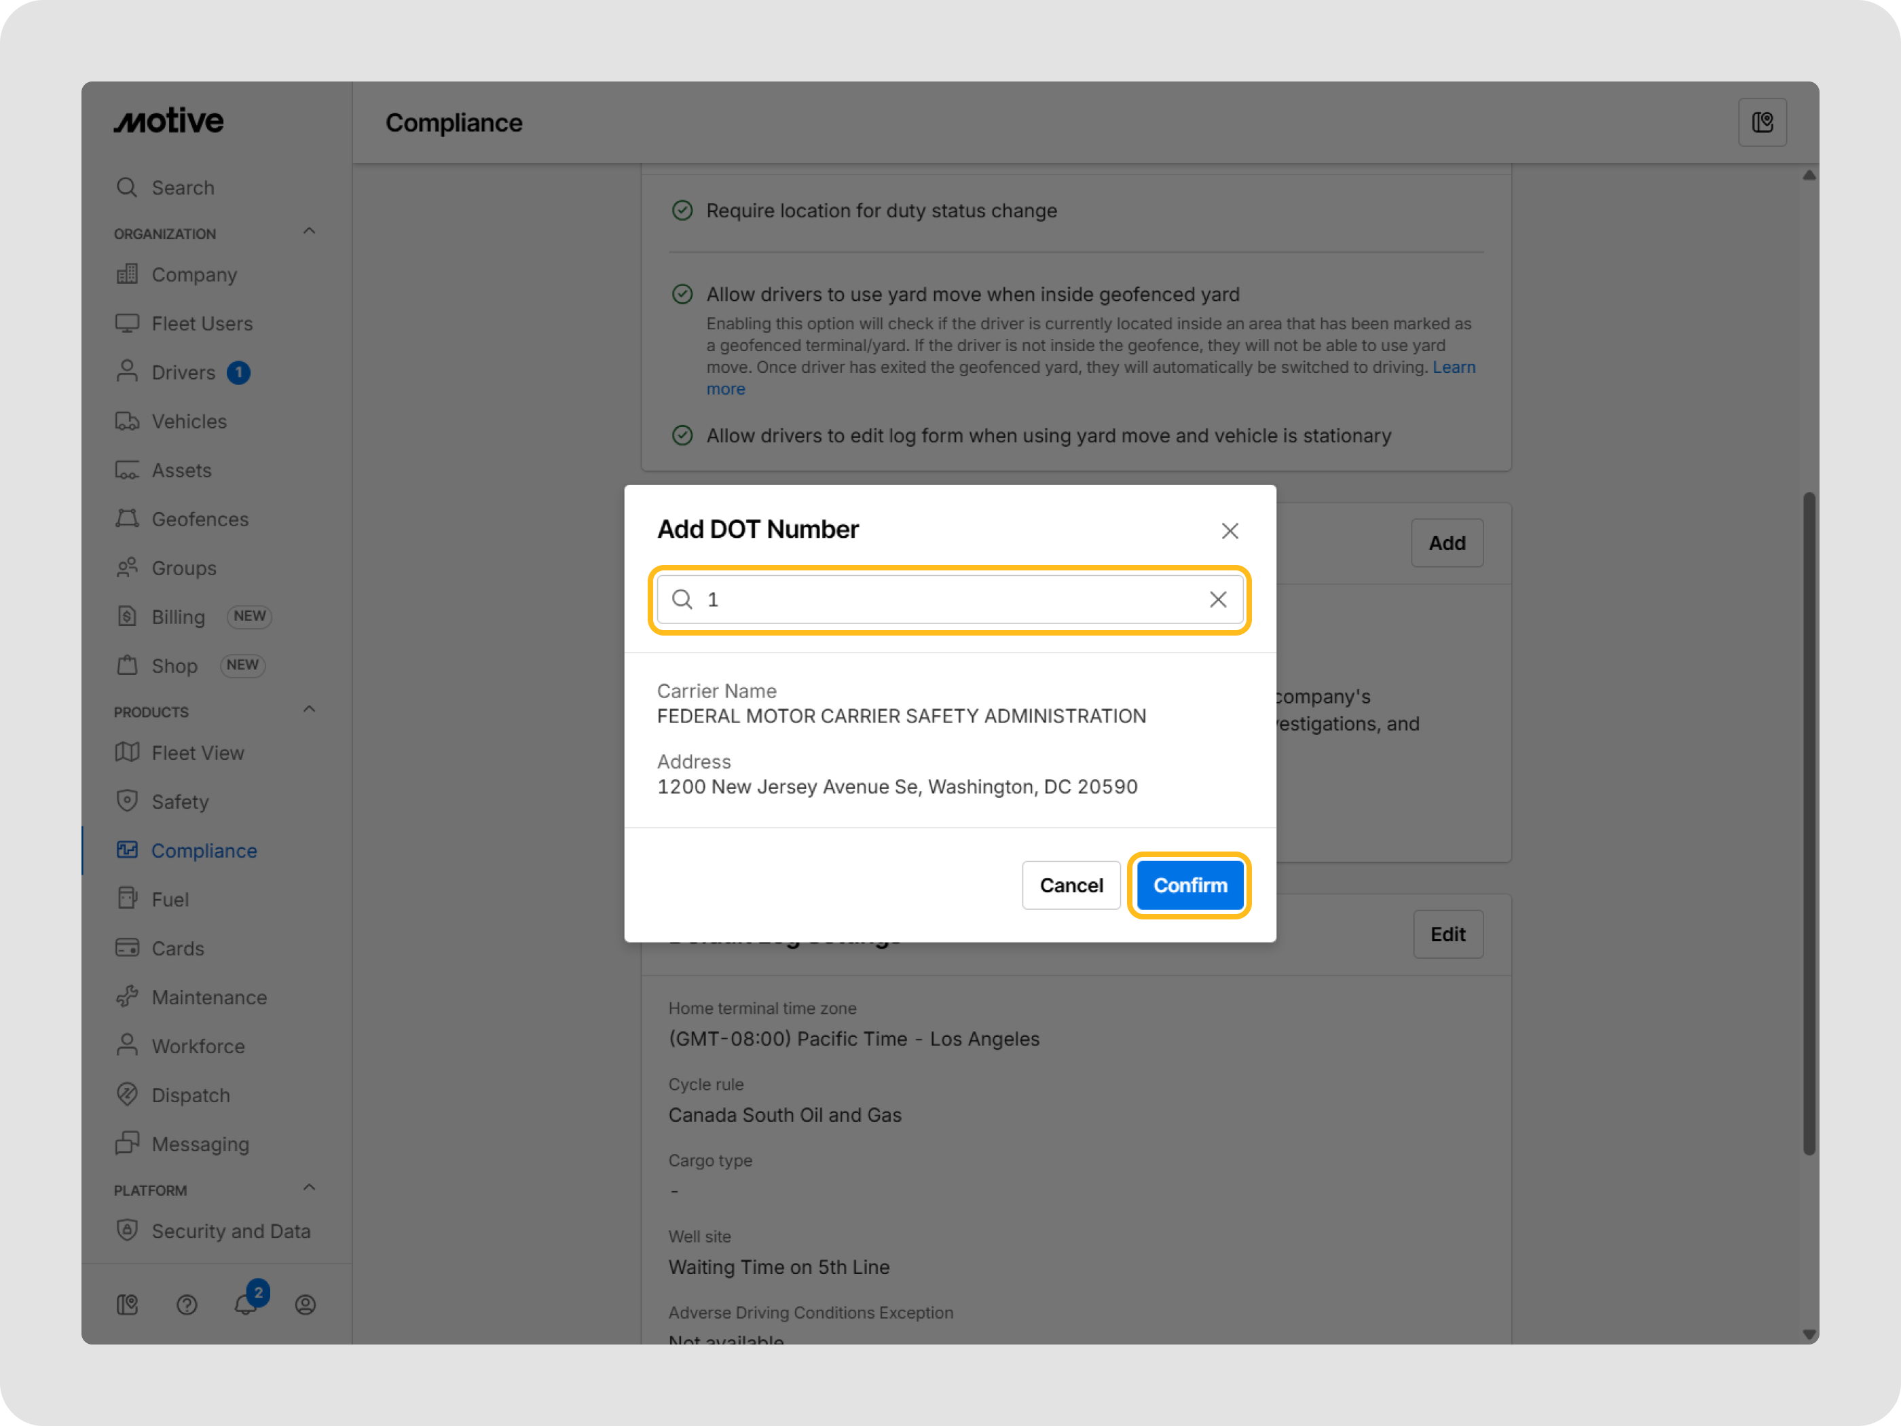Select the Vehicles icon in sidebar

point(128,421)
